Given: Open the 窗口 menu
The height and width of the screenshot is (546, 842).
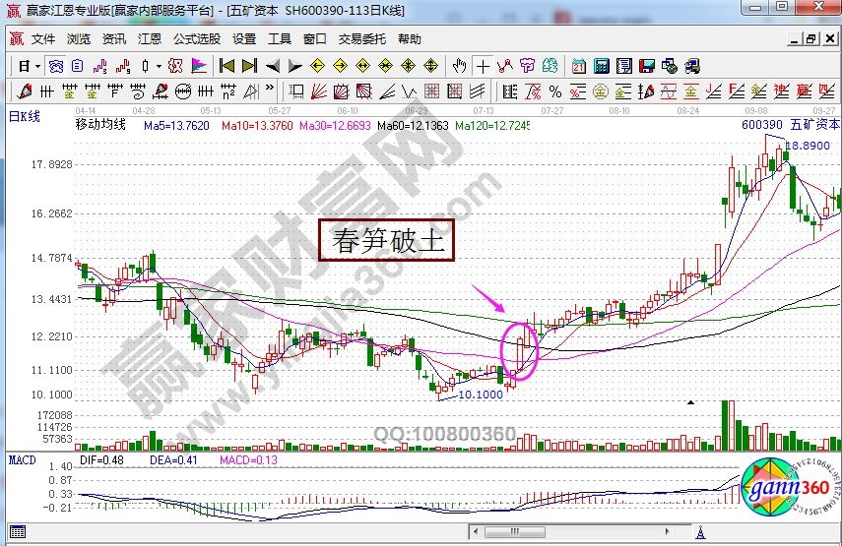Looking at the screenshot, I should click(315, 39).
